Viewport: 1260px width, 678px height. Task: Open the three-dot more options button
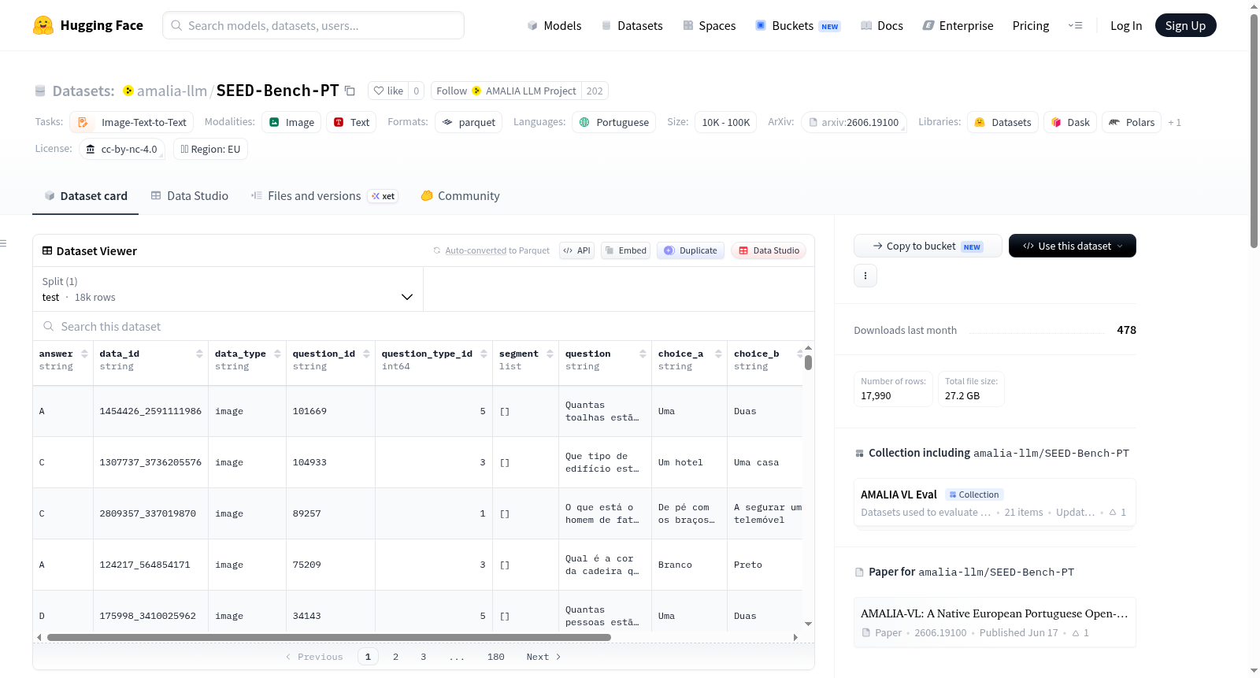pos(865,276)
